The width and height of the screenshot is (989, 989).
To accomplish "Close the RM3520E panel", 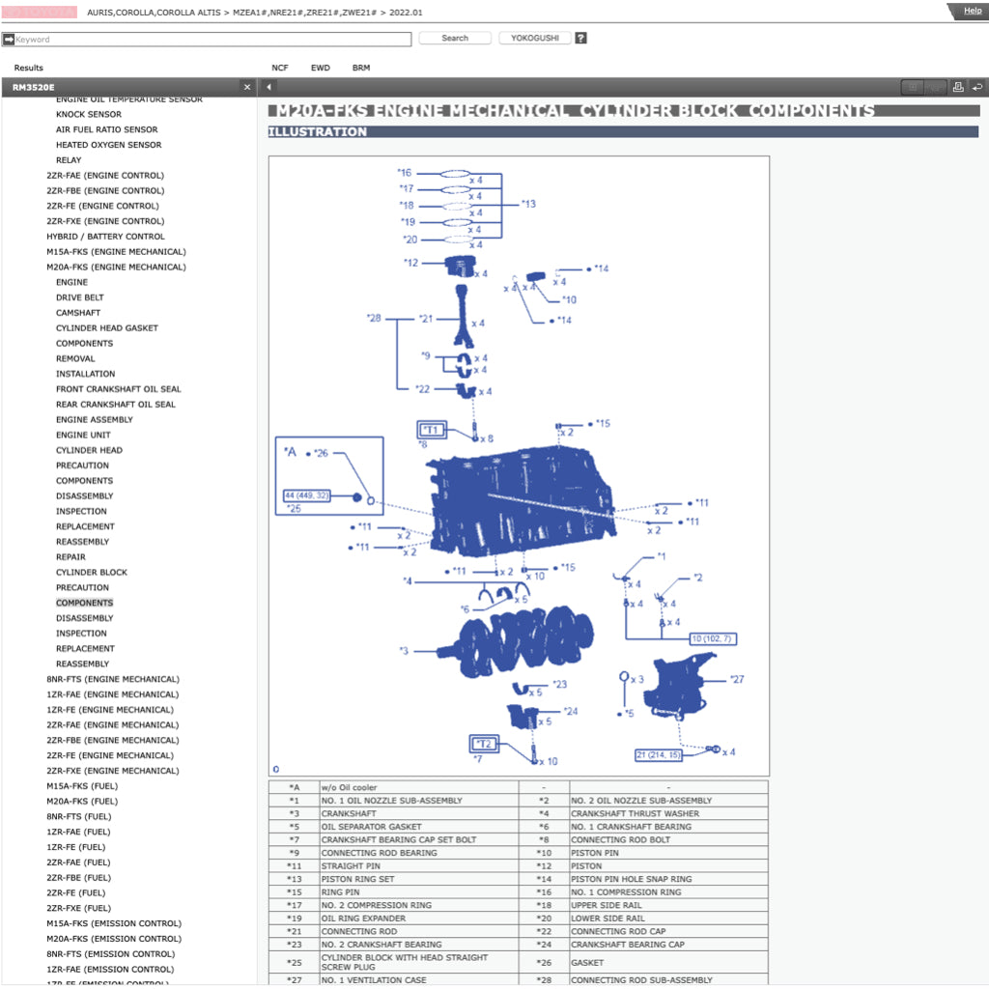I will click(x=247, y=86).
